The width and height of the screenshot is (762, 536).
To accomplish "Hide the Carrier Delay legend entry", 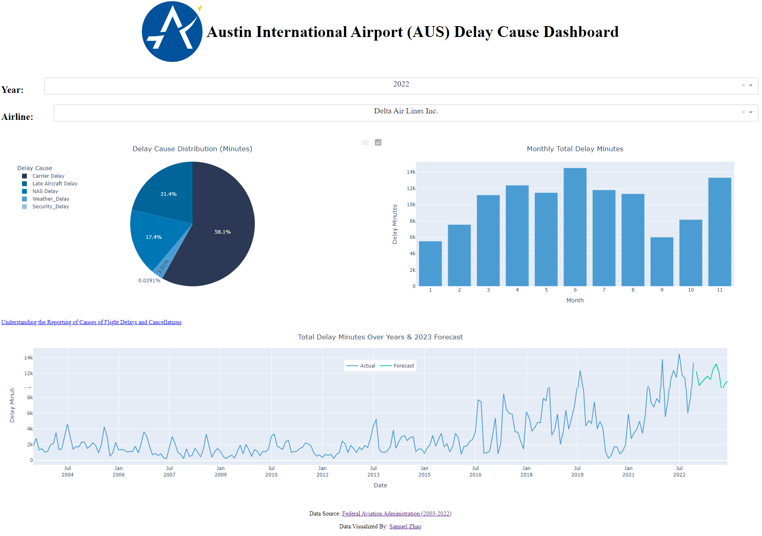I will 48,176.
